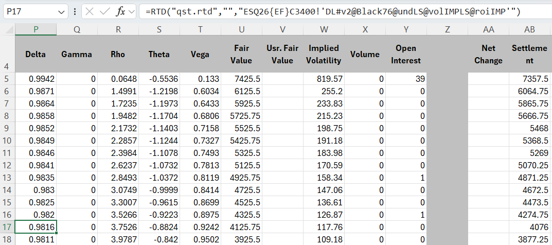Select Rho cell 0.0648

(118, 79)
